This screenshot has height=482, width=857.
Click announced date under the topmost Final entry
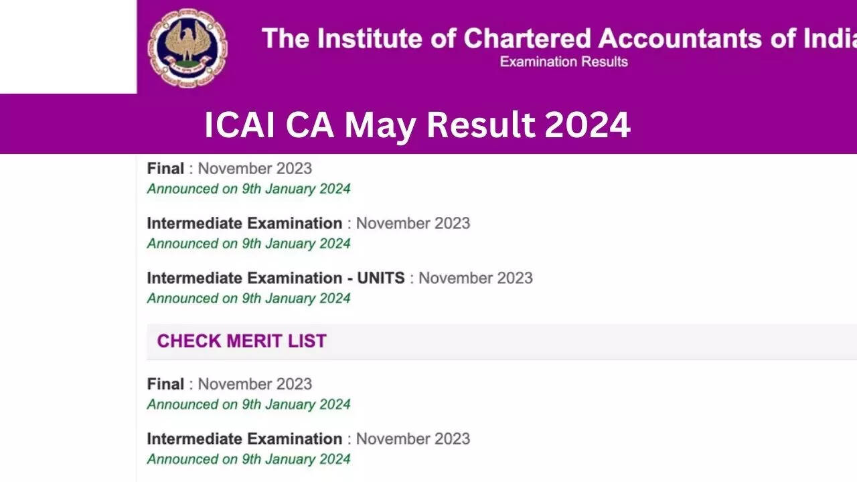click(248, 189)
